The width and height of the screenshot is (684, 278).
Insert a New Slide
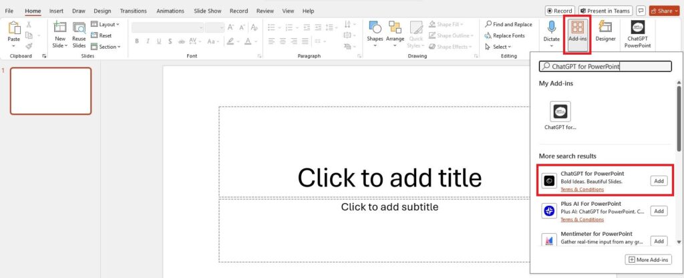60,34
